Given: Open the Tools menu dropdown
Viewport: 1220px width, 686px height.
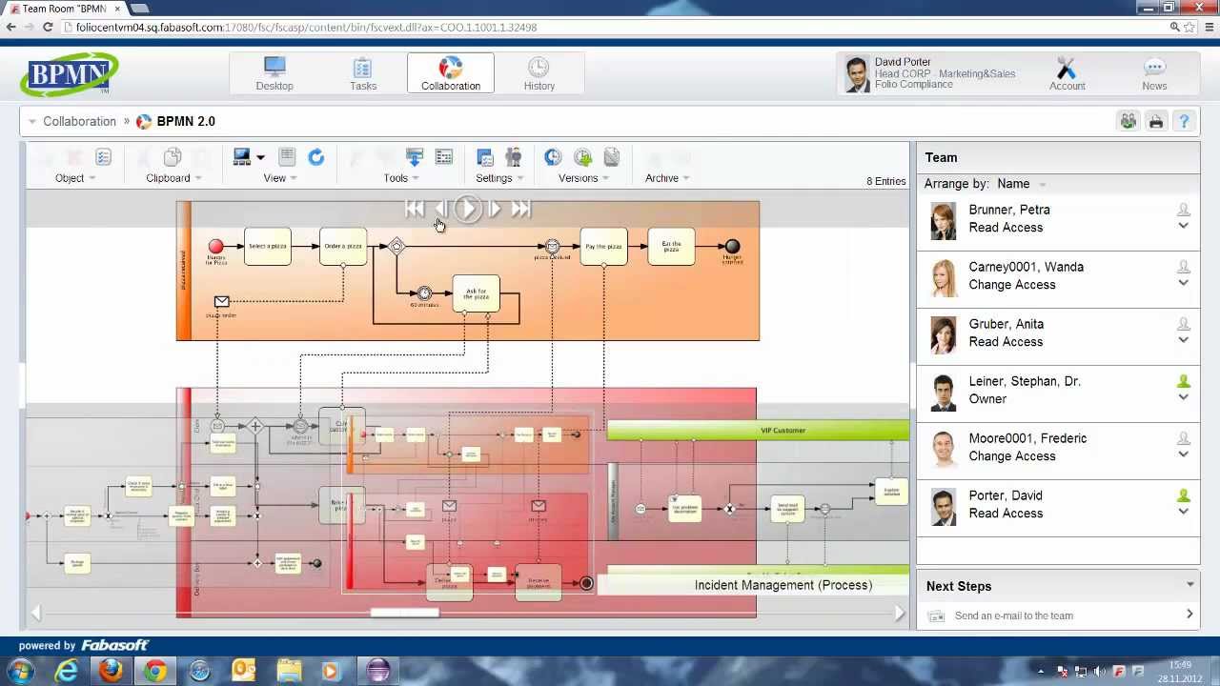Looking at the screenshot, I should pos(401,178).
